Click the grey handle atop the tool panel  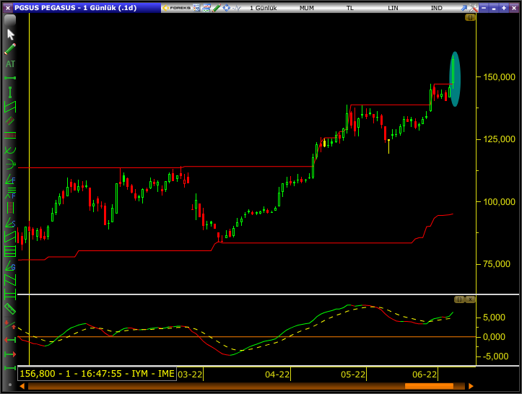(10, 20)
